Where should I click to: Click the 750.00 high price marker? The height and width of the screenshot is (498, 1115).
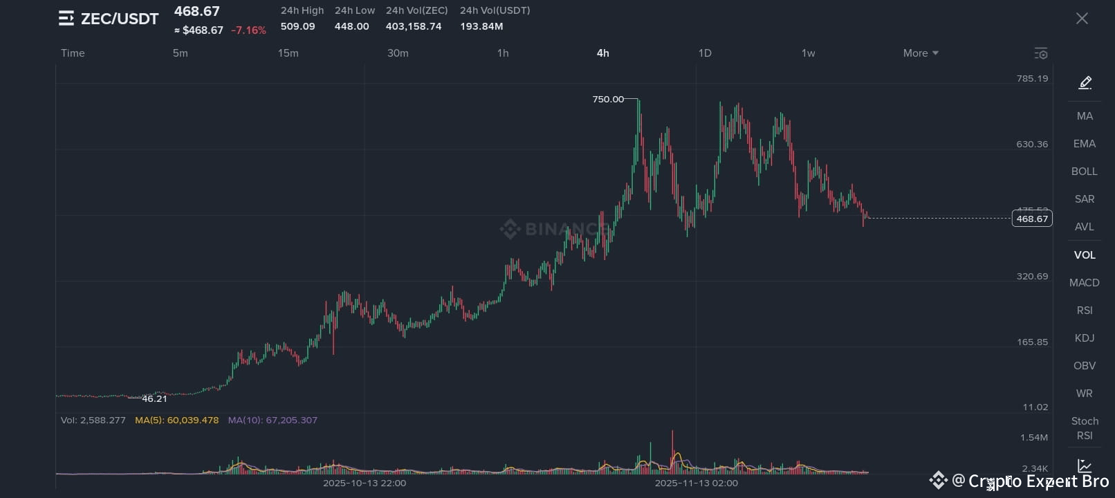click(608, 100)
